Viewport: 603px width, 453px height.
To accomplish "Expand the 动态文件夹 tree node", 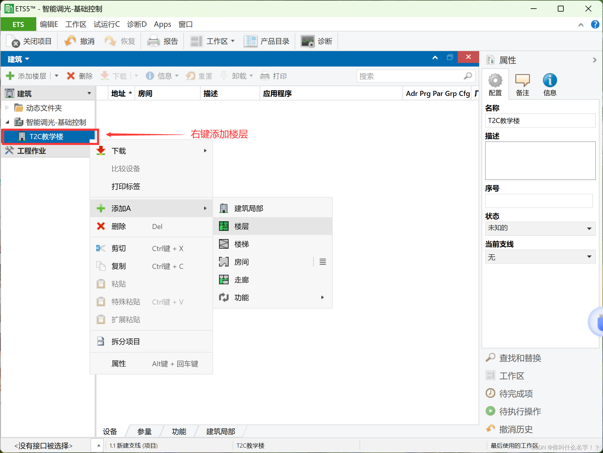I will click(x=7, y=108).
